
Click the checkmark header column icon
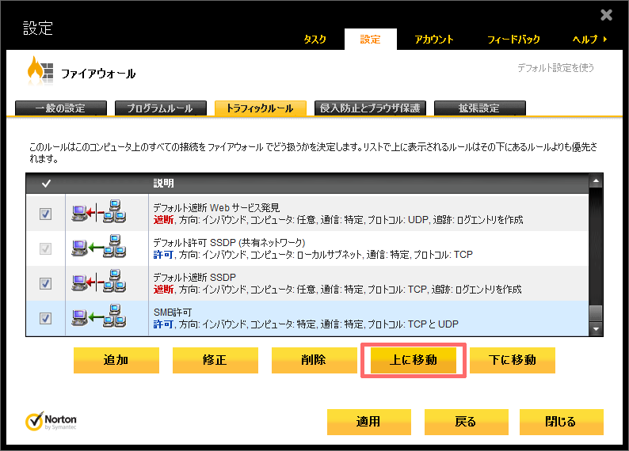(45, 184)
